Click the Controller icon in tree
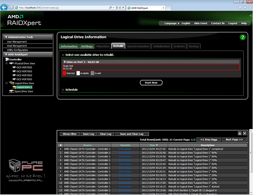253x195 pixels. pos(7,59)
